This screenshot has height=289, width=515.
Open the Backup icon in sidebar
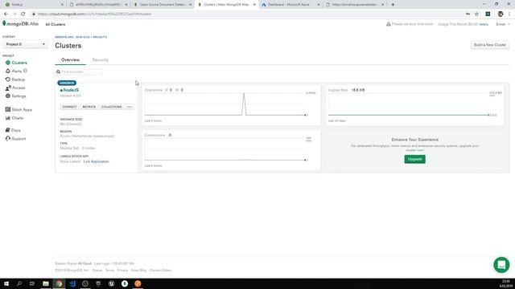8,79
